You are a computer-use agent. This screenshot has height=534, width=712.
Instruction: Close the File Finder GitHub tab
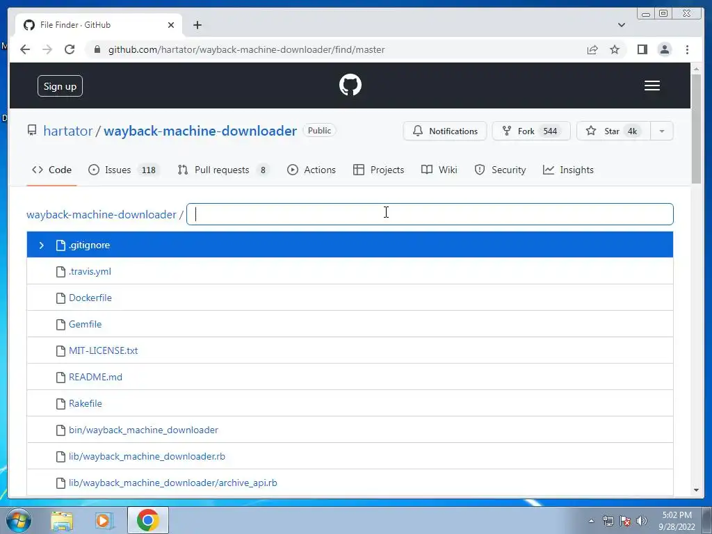tap(171, 25)
